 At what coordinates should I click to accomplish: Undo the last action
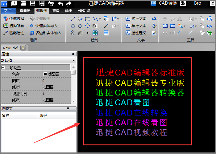click(x=60, y=4)
